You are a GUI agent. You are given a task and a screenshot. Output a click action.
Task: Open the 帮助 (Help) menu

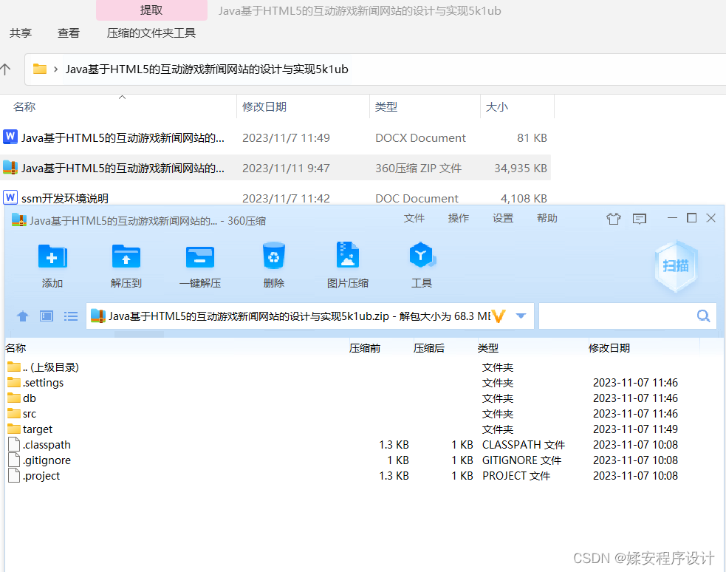[x=547, y=218]
